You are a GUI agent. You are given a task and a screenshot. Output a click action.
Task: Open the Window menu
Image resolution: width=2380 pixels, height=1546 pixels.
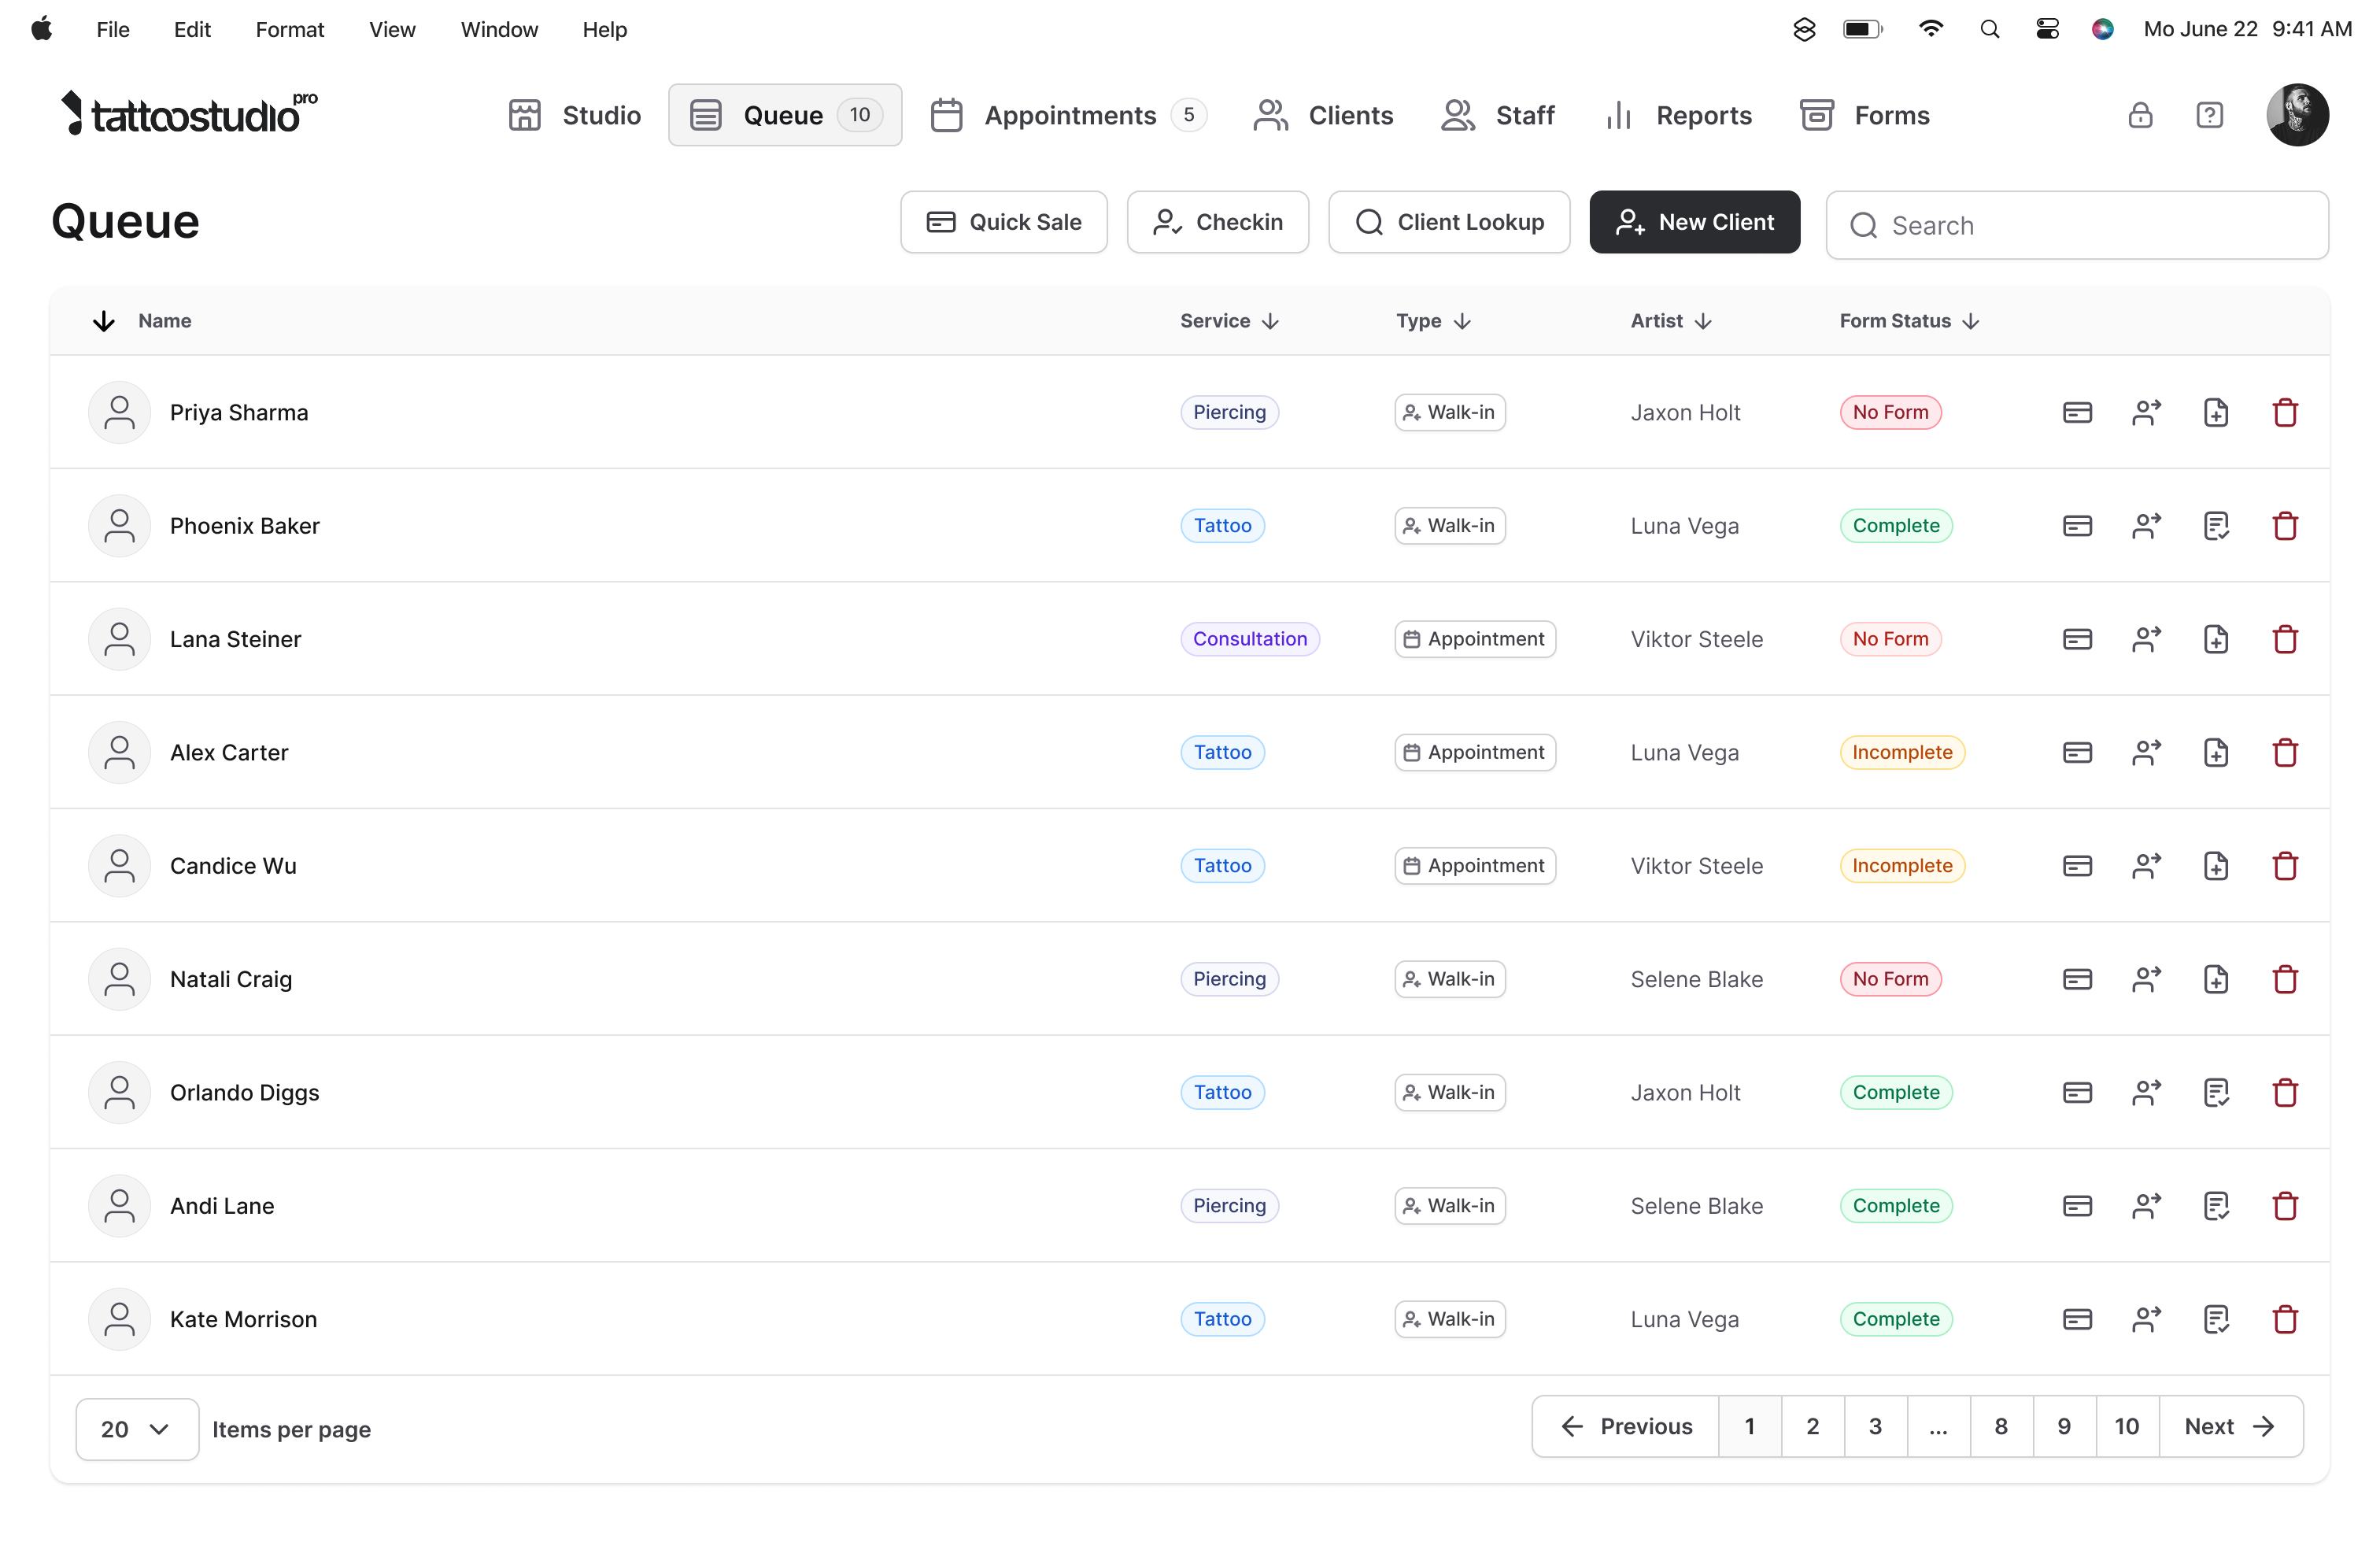pos(499,29)
